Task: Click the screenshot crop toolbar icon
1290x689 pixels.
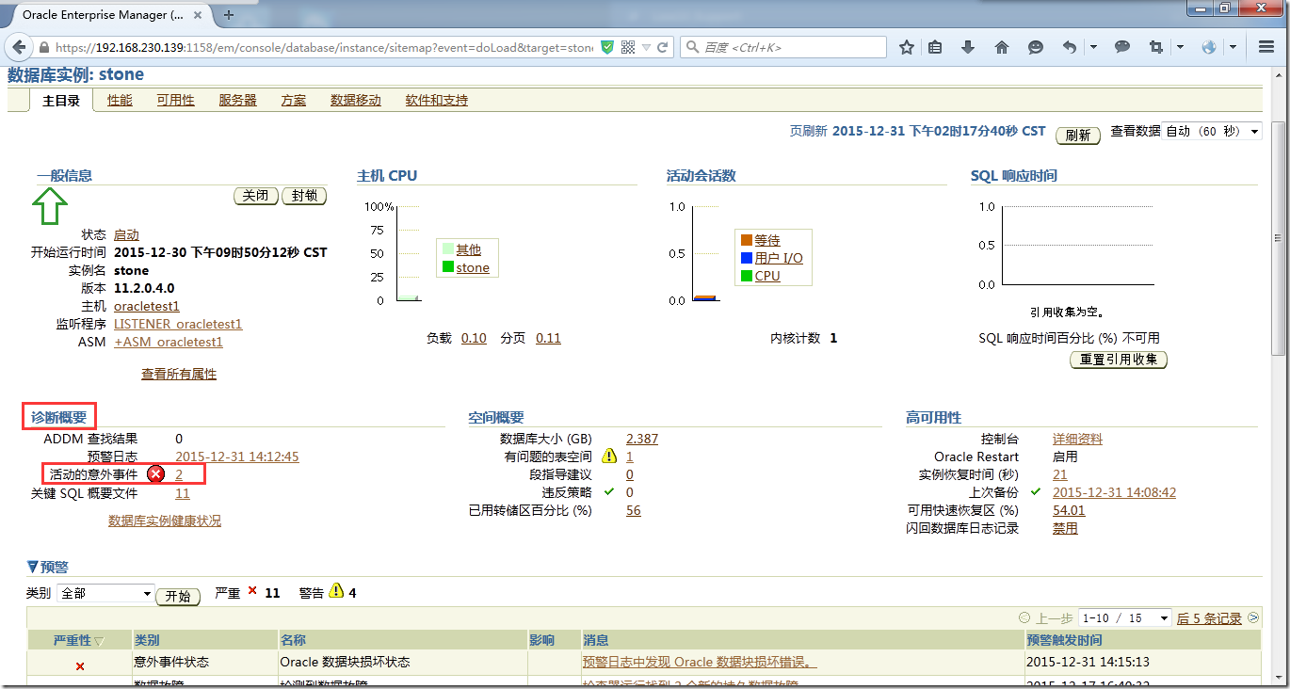Action: coord(1156,47)
